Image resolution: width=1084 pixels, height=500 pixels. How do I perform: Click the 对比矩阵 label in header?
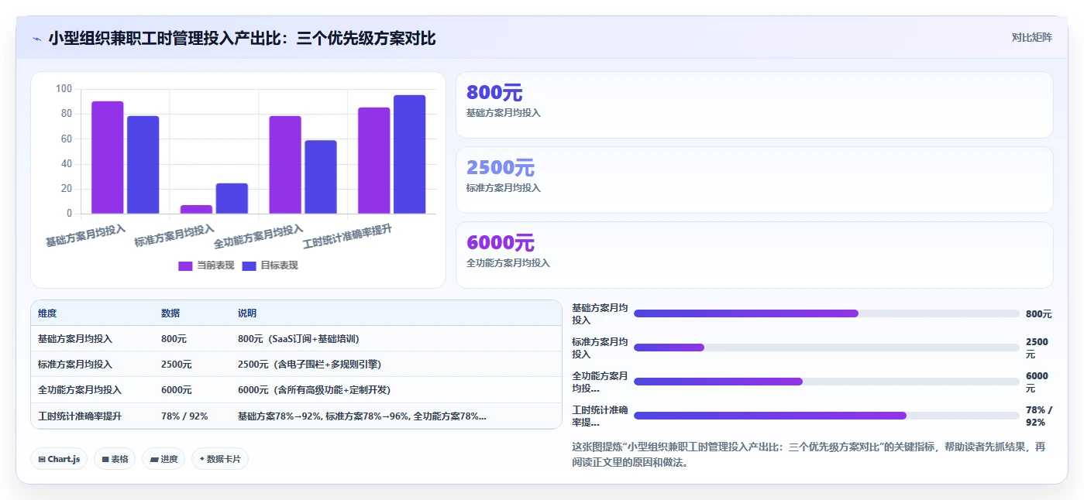click(1031, 37)
